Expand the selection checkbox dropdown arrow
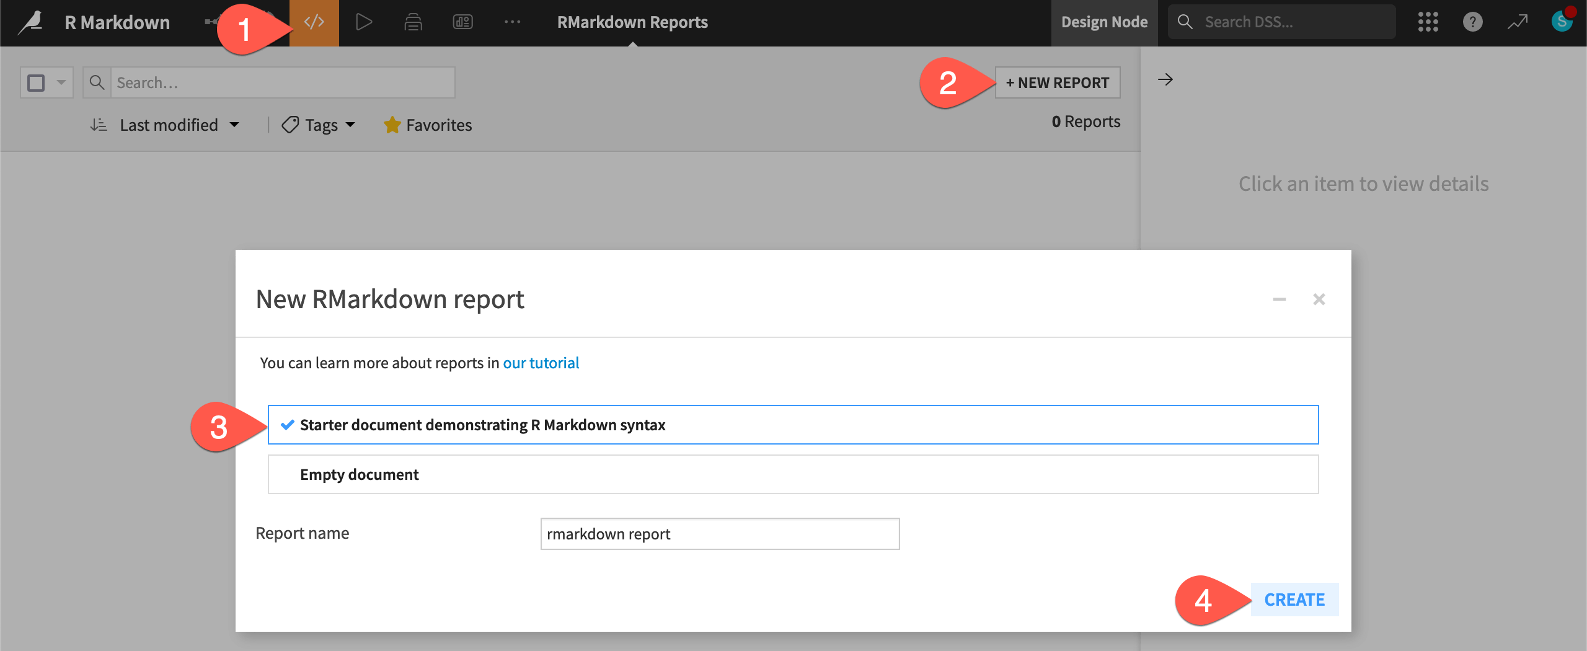 point(60,82)
